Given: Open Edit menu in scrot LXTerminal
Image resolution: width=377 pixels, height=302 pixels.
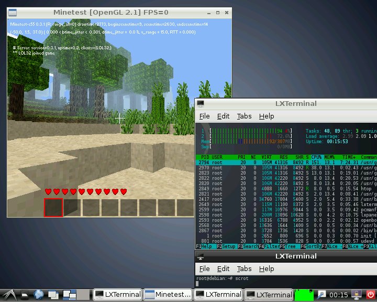Looking at the screenshot, I should pos(223,269).
